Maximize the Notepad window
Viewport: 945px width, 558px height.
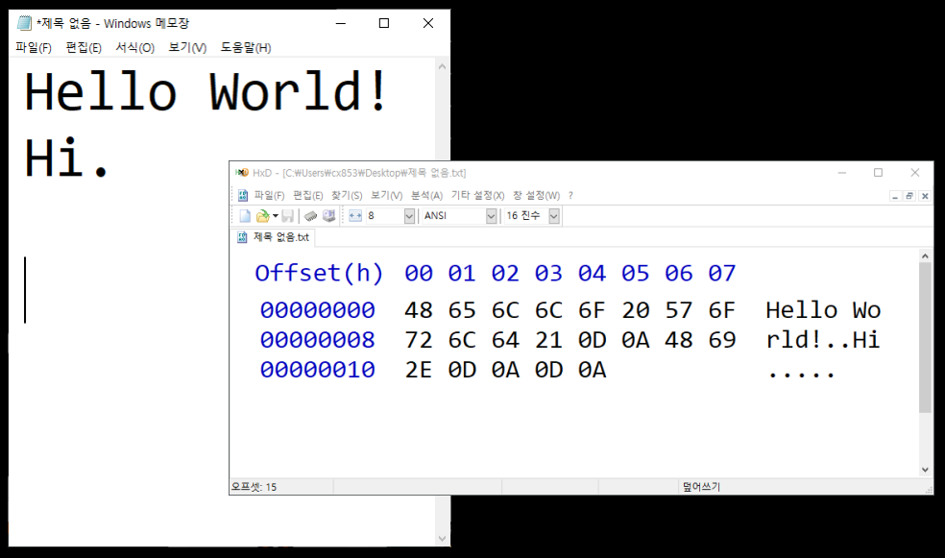coord(384,23)
